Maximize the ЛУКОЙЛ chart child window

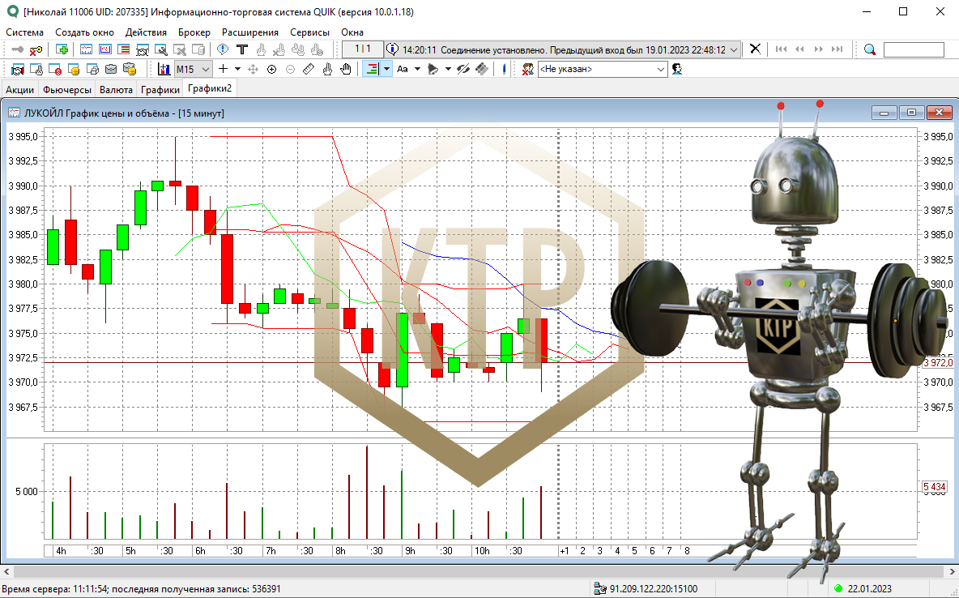(911, 113)
